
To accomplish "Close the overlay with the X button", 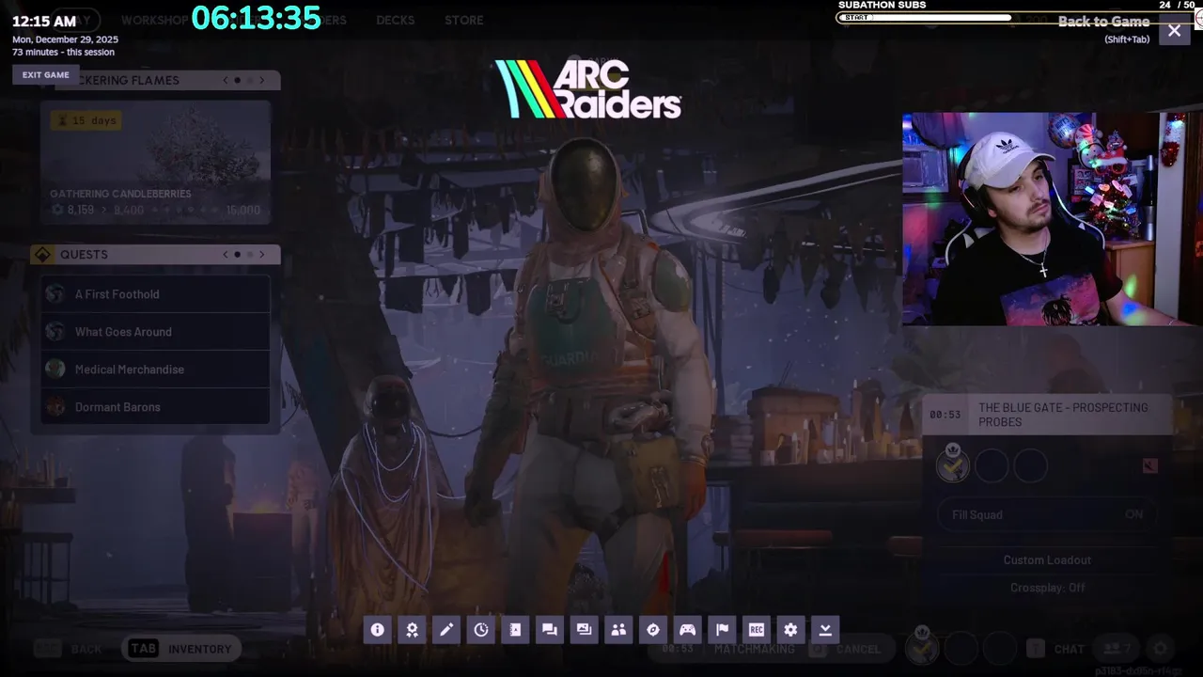I will [1174, 31].
